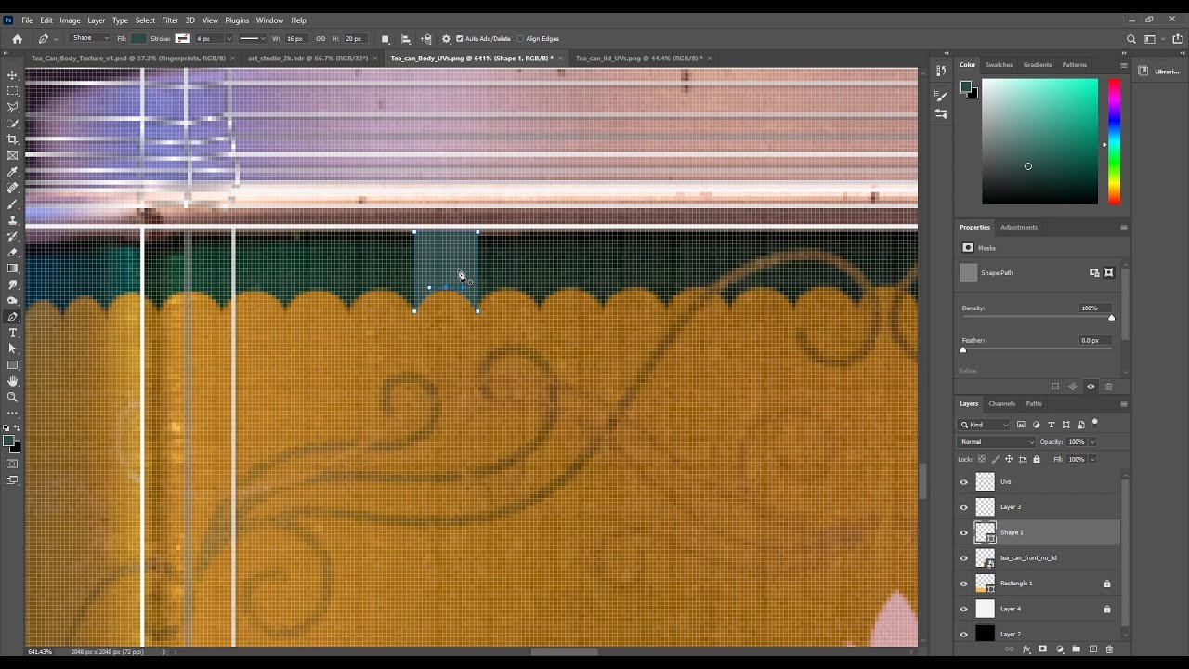The height and width of the screenshot is (669, 1189).
Task: Open the Filter menu
Action: (x=170, y=20)
